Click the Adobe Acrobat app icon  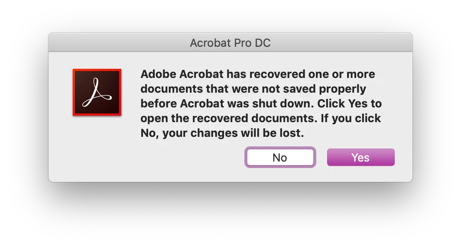97,92
